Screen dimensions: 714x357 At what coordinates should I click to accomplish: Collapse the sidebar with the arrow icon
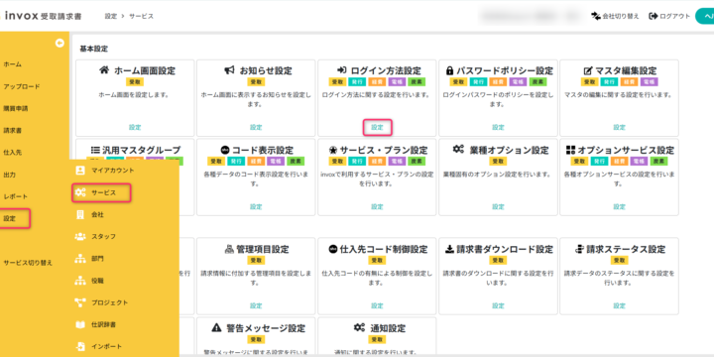59,44
